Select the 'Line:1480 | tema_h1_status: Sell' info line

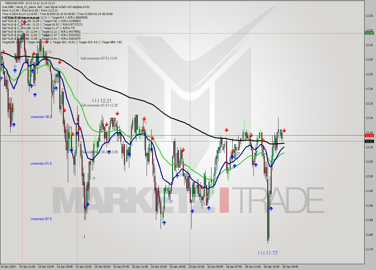coord(46,7)
